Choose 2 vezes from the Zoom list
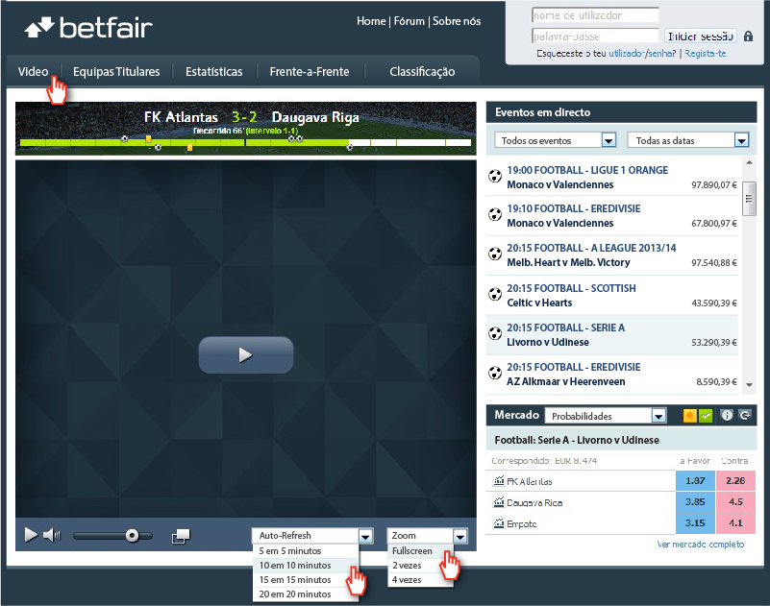The image size is (770, 606). 420,566
